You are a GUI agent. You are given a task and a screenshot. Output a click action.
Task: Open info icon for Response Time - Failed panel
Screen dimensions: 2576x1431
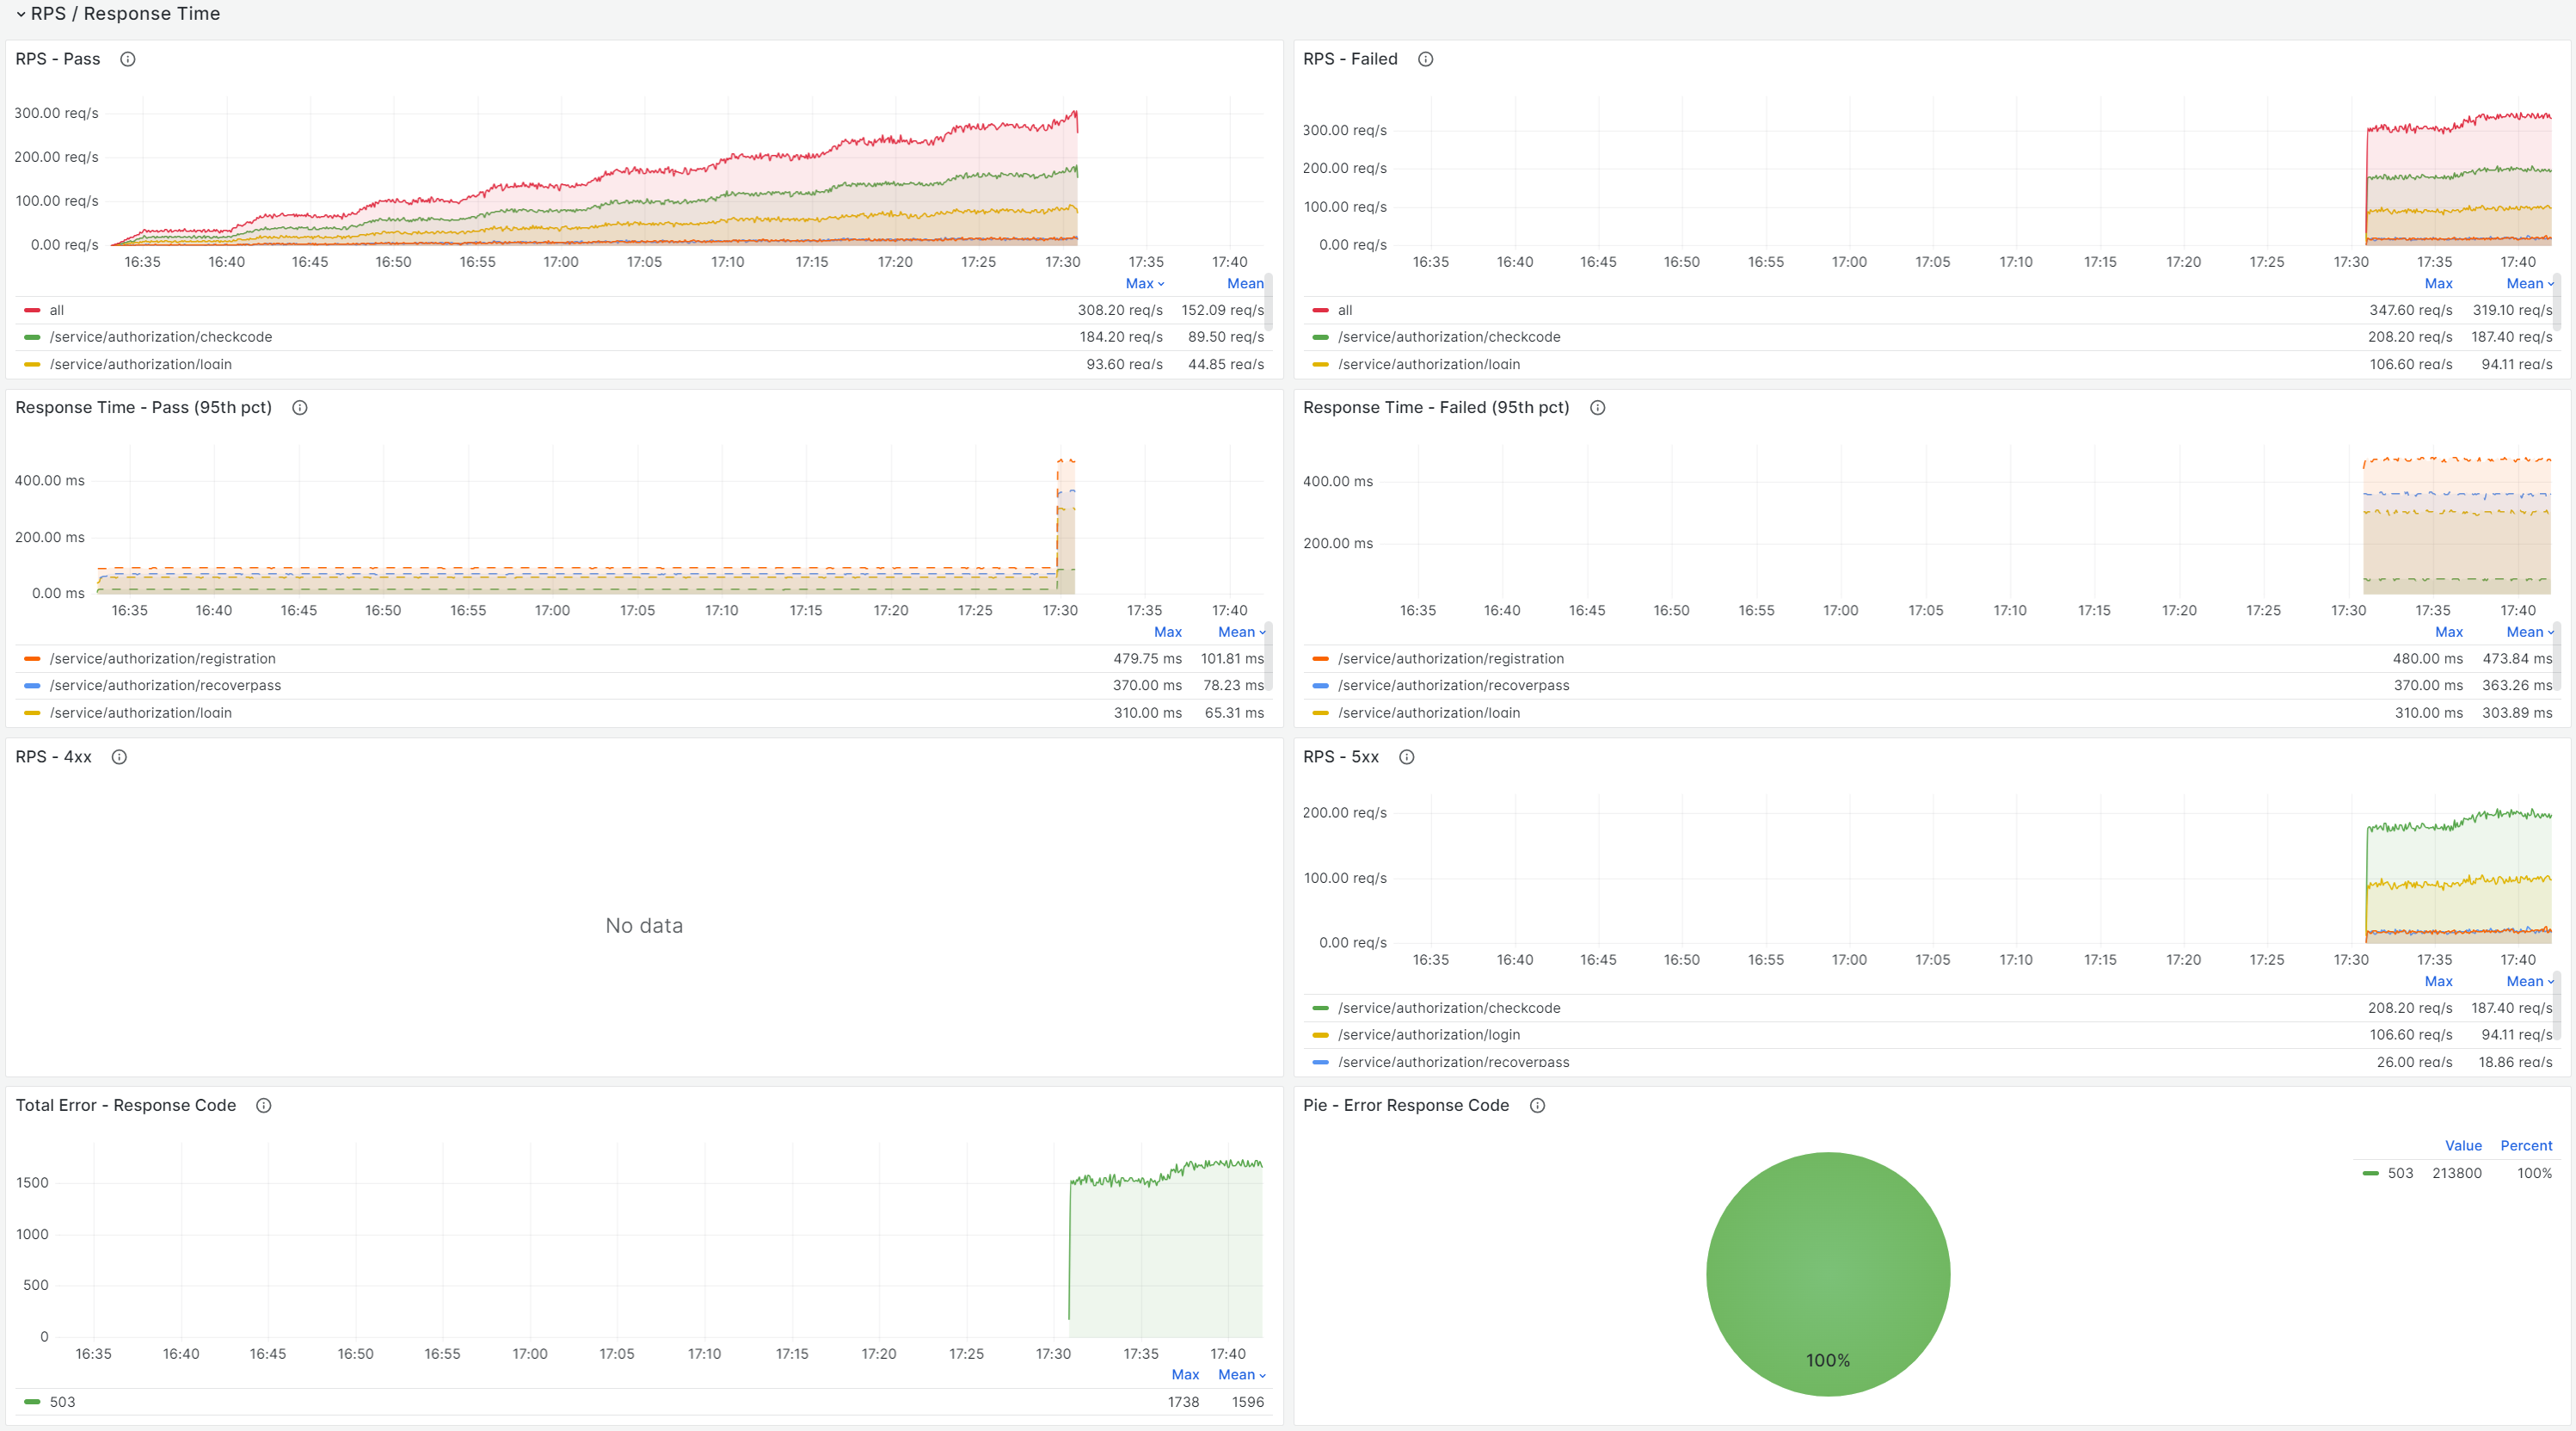point(1598,407)
